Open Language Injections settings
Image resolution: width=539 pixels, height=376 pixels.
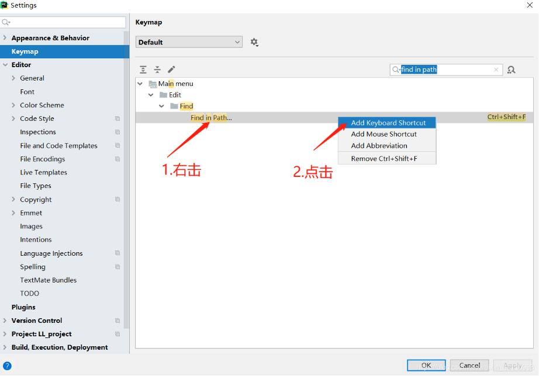[51, 253]
